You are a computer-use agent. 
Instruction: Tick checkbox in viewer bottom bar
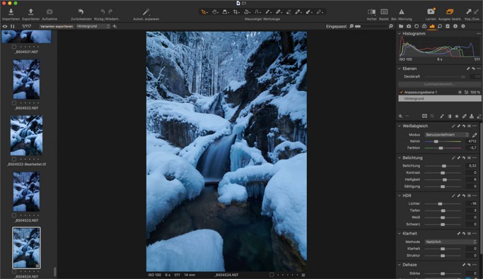click(x=271, y=275)
